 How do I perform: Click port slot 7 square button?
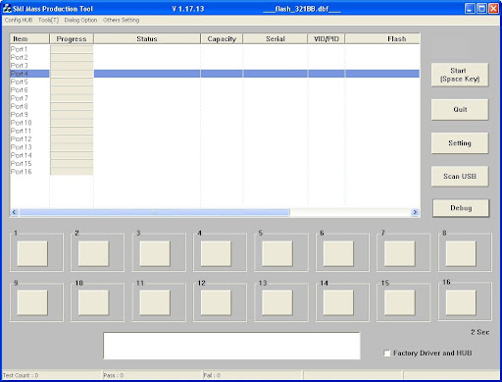pyautogui.click(x=400, y=253)
